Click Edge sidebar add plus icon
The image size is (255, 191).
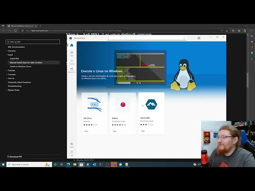pos(252,59)
